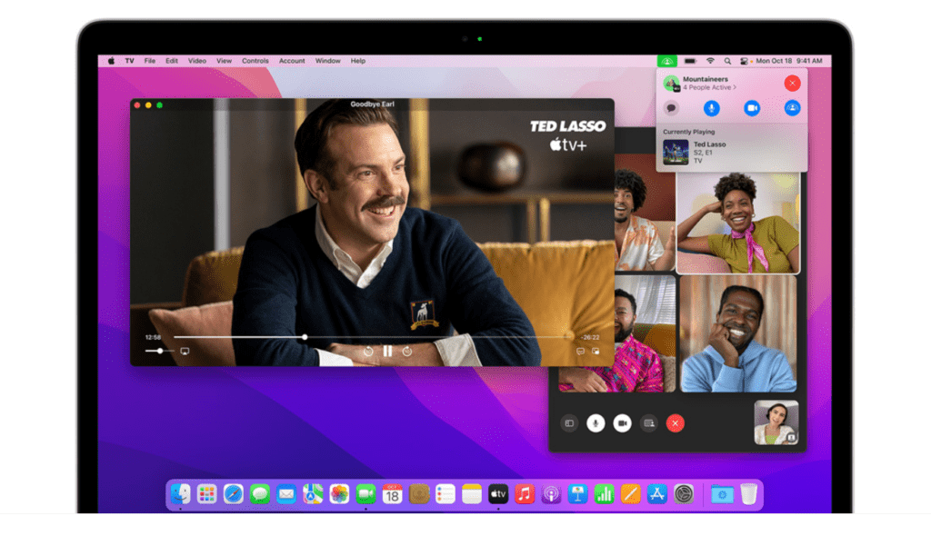Open Reminders from the Dock
The height and width of the screenshot is (536, 931).
click(445, 494)
